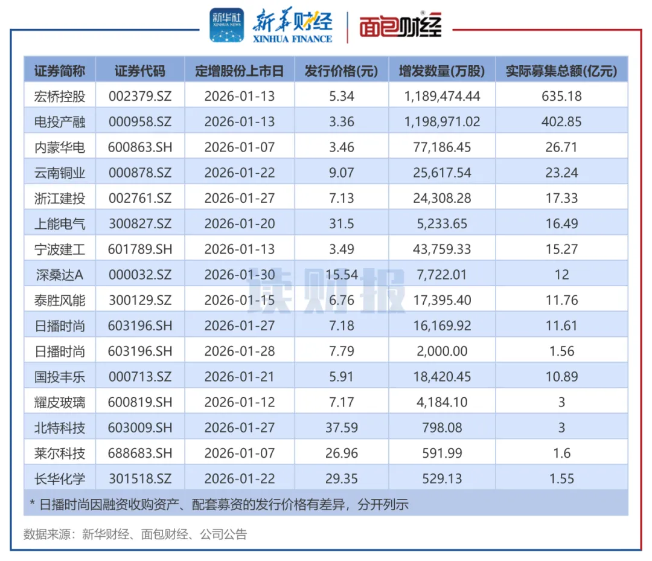Click the 26.71 total raised cell

[561, 147]
